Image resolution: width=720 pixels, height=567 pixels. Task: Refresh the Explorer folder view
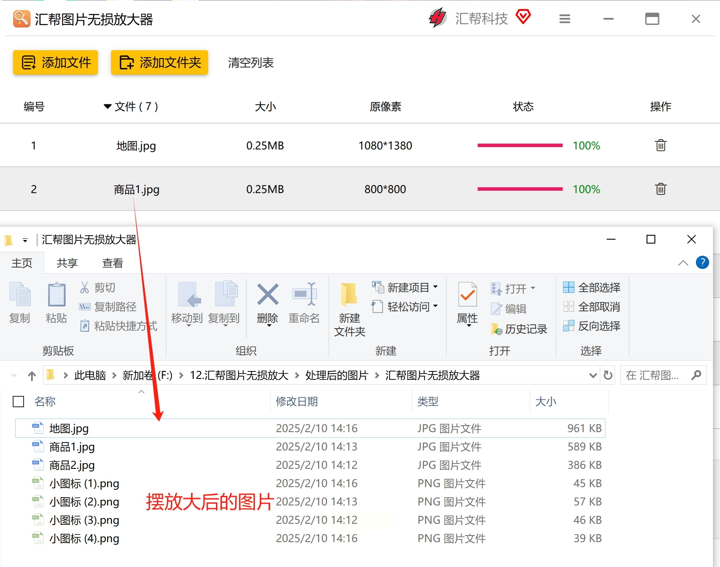click(x=608, y=375)
